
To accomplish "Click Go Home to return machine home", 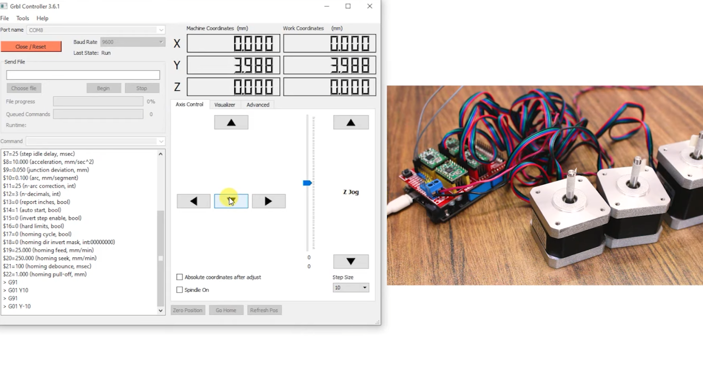I will click(226, 310).
